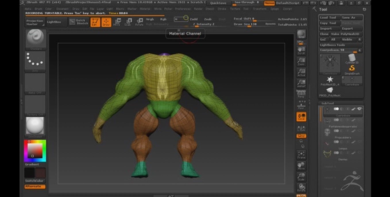The image size is (390, 197).
Task: Click the Zoom canvas magnifier icon
Action: (301, 61)
